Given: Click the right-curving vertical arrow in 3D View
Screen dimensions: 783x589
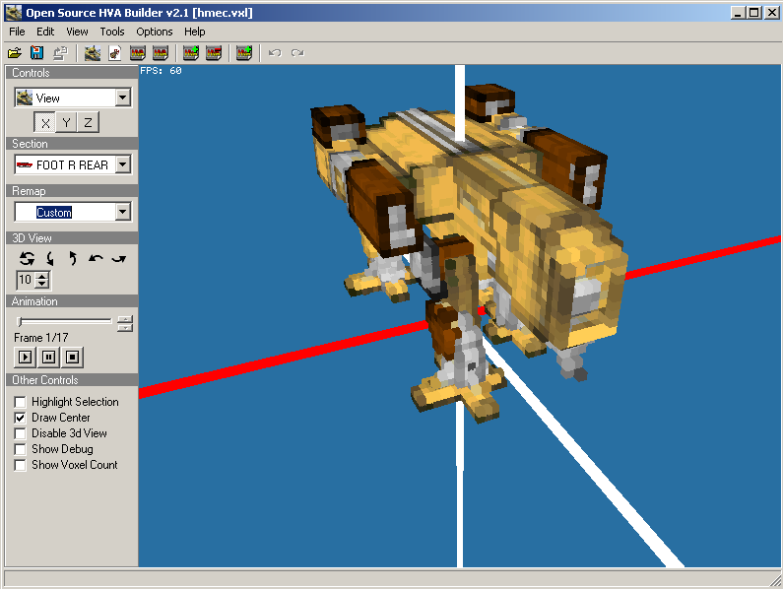Looking at the screenshot, I should click(73, 258).
